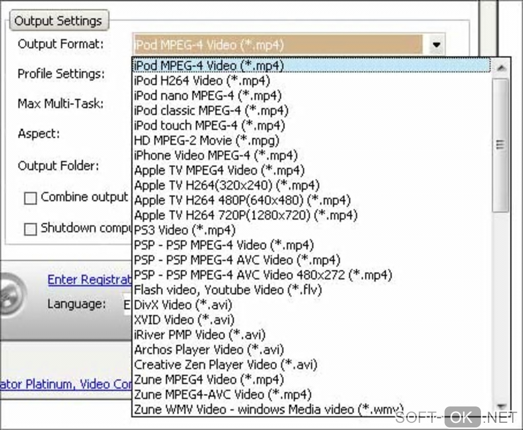
Task: Choose Apple TV MPEG4 Video (*.mp4)
Action: click(312, 170)
